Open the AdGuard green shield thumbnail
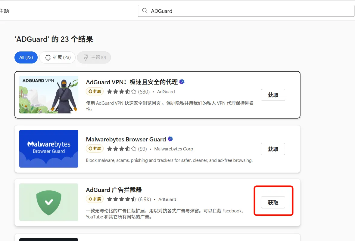Screen dimensions: 355x241 [x=49, y=202]
